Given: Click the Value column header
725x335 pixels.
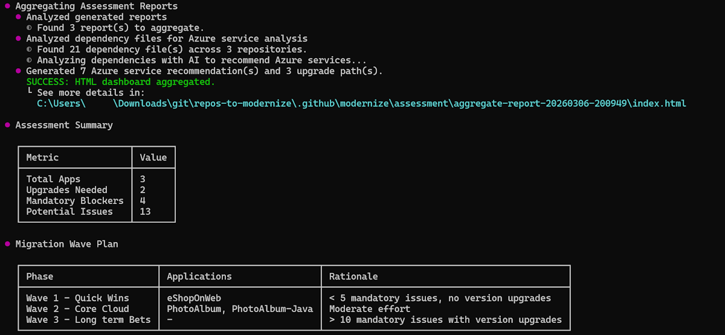Looking at the screenshot, I should [153, 158].
